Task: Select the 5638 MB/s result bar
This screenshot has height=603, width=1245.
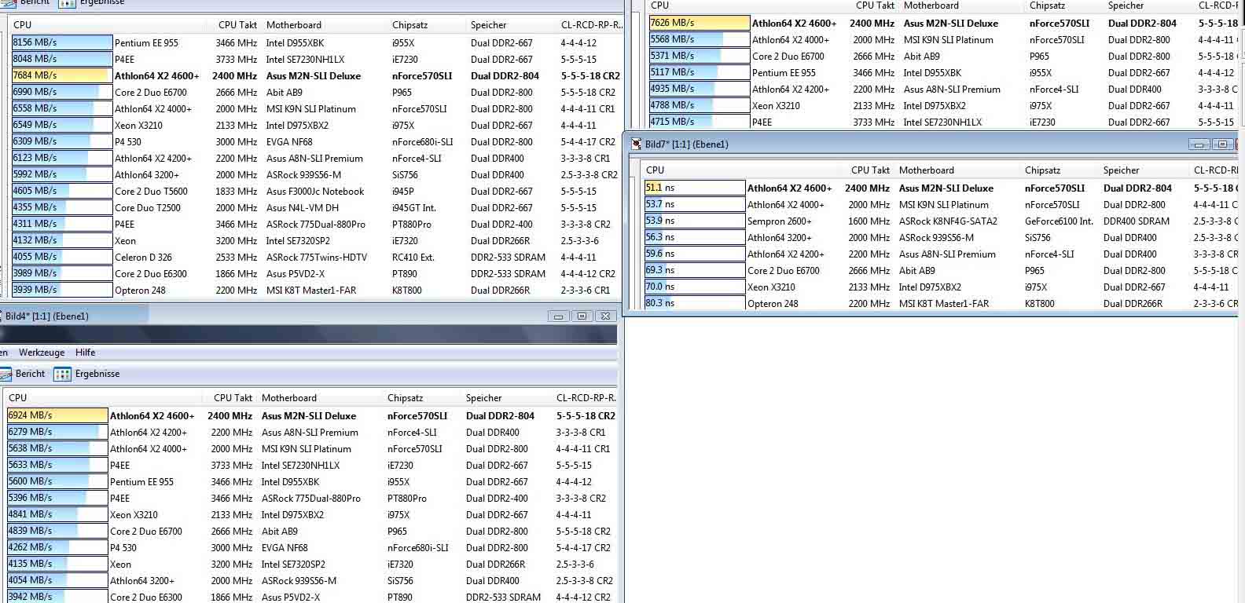Action: click(x=57, y=448)
